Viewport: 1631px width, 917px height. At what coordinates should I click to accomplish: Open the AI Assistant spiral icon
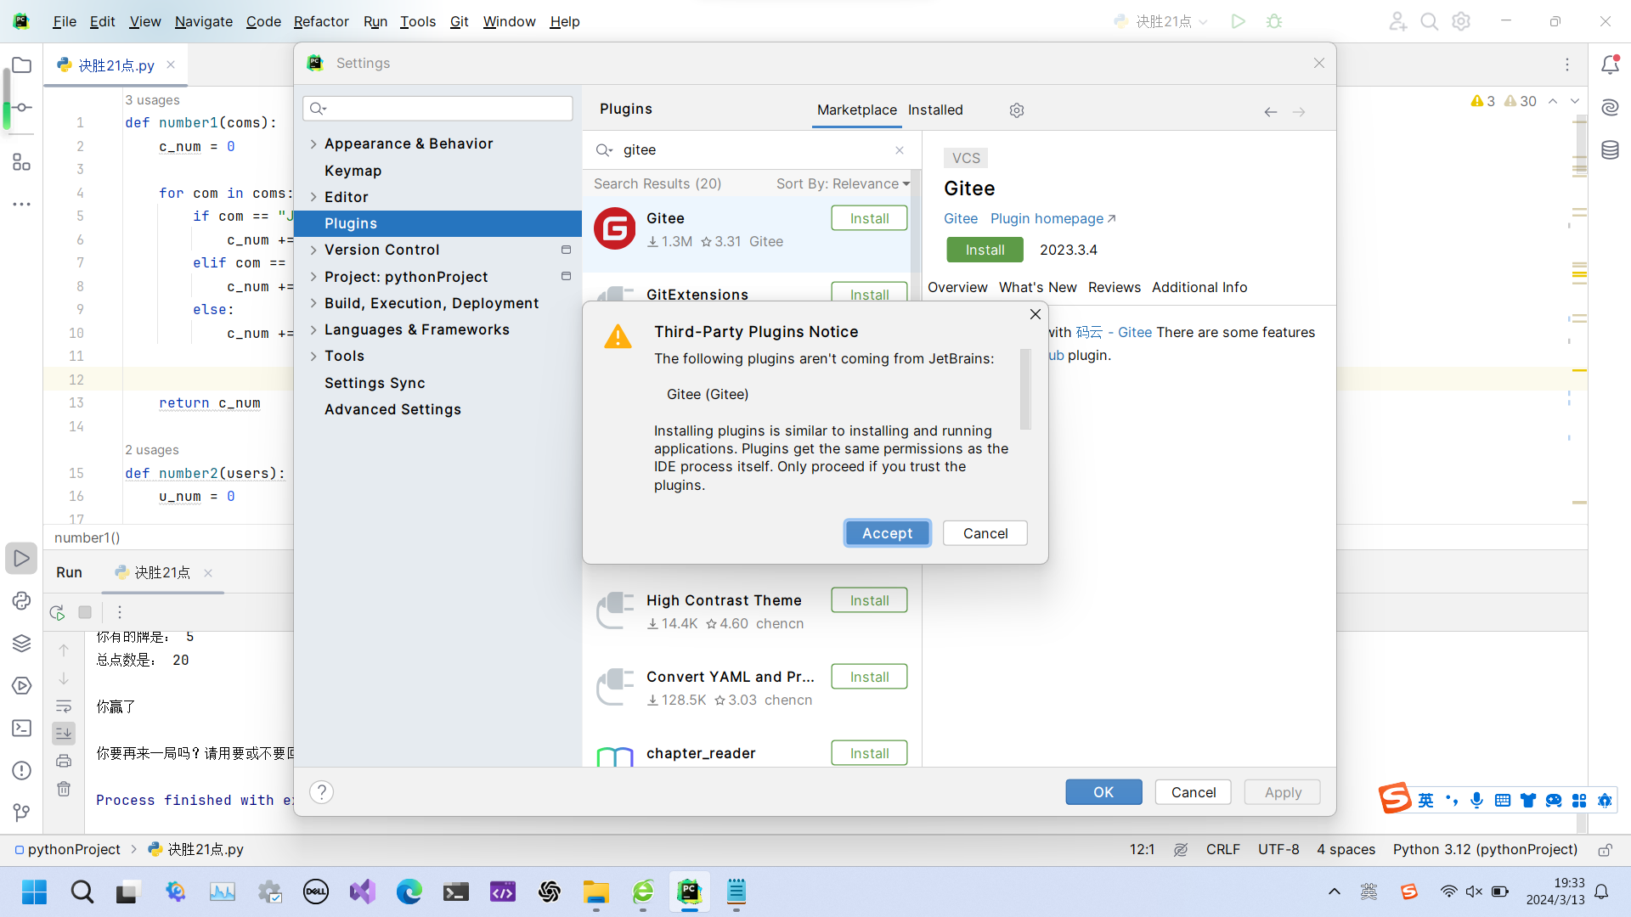pyautogui.click(x=1610, y=108)
